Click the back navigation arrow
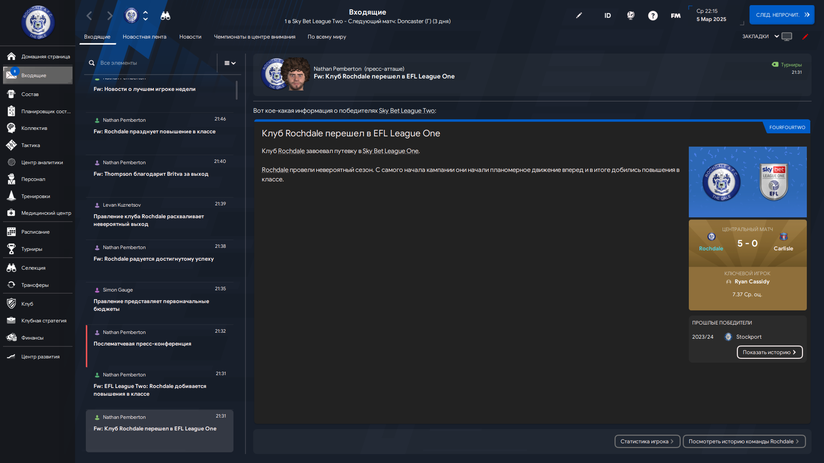824x463 pixels. pyautogui.click(x=89, y=16)
